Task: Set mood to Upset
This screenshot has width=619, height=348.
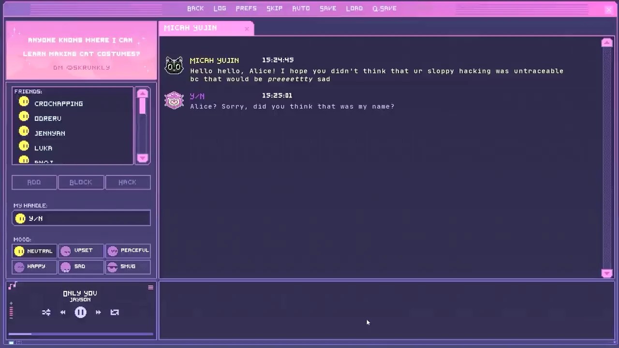Action: pyautogui.click(x=81, y=251)
